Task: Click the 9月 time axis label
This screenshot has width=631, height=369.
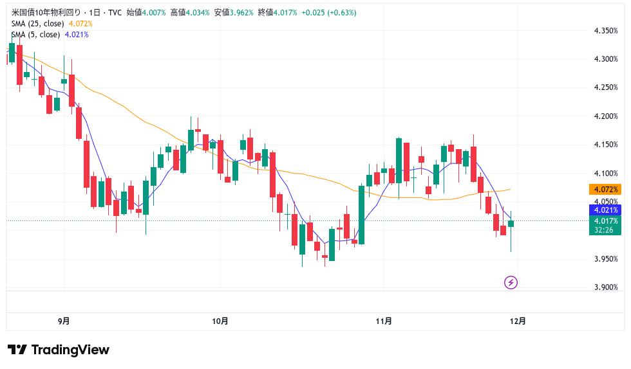Action: (64, 321)
